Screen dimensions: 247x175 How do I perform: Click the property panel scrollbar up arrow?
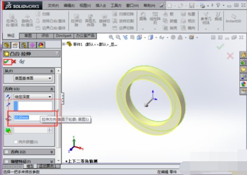(x=58, y=71)
